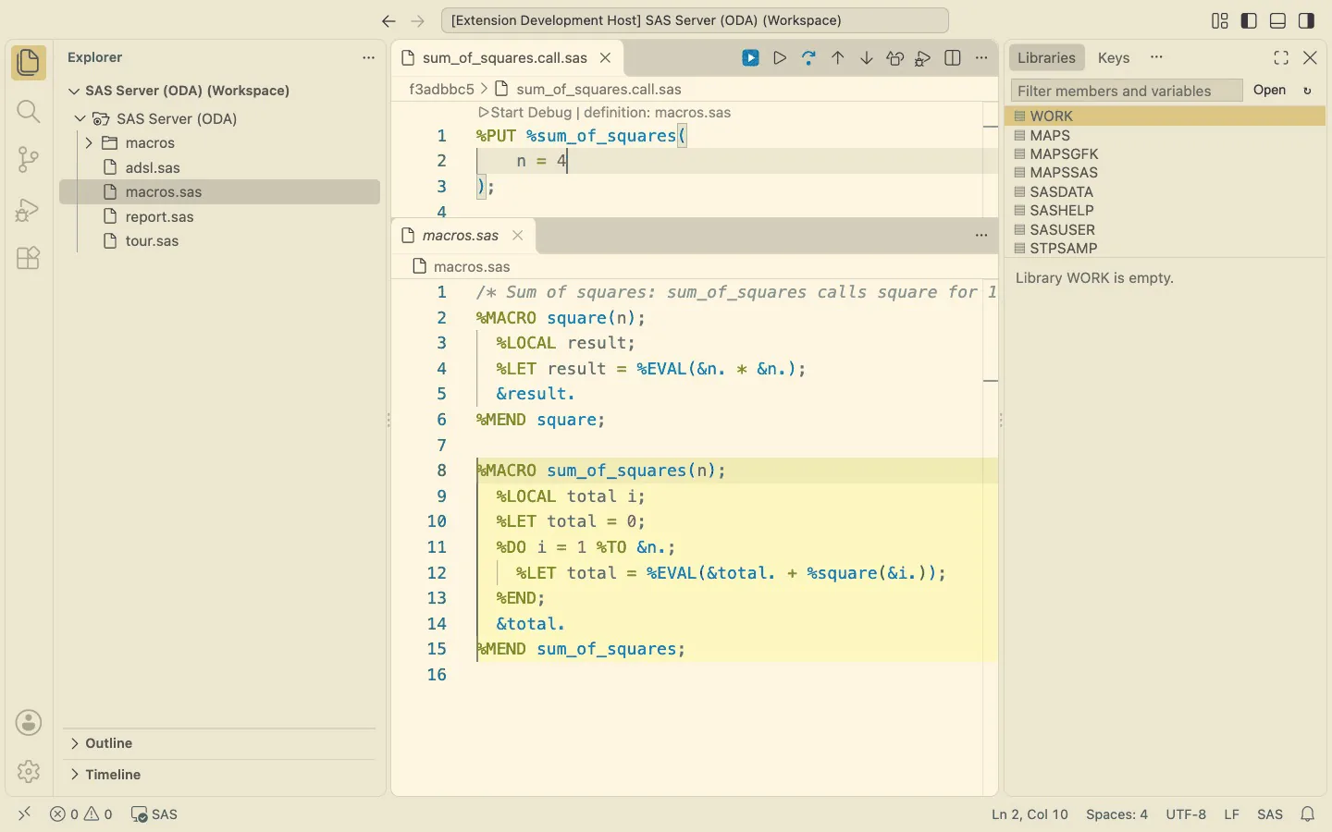Click the blue step-over arrow icon
This screenshot has width=1332, height=832.
point(808,58)
